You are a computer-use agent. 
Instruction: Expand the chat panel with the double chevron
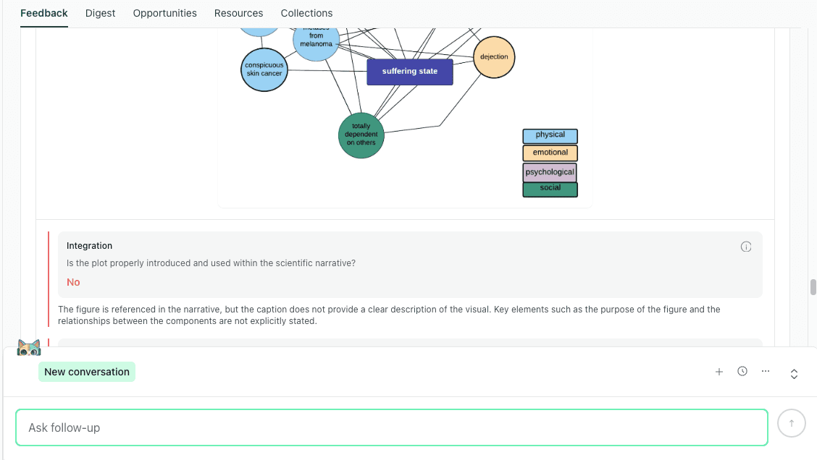tap(794, 374)
